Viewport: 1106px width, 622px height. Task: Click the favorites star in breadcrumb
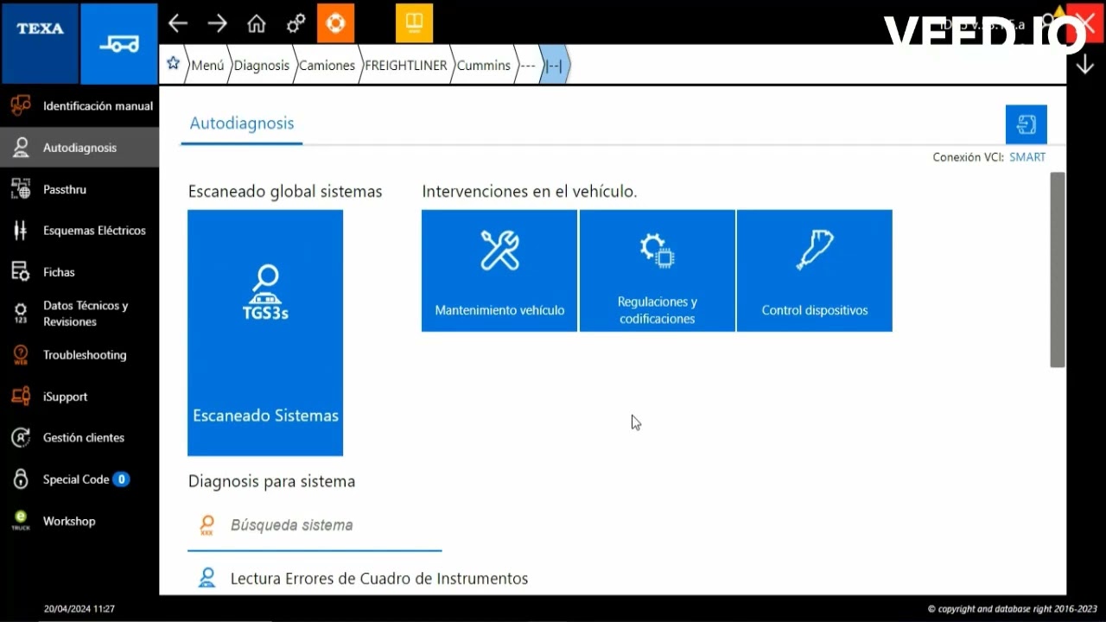pyautogui.click(x=173, y=64)
